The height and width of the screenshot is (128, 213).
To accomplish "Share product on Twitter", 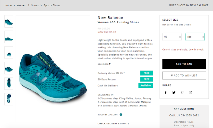I will coord(174,92).
